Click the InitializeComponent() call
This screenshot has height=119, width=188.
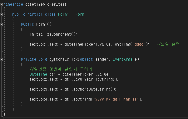(53, 34)
